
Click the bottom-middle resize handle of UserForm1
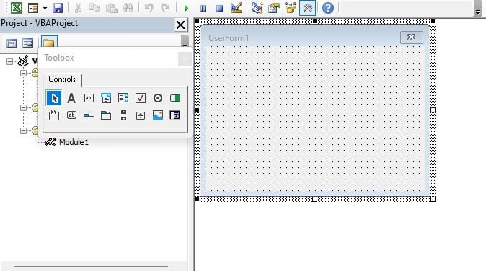(314, 199)
